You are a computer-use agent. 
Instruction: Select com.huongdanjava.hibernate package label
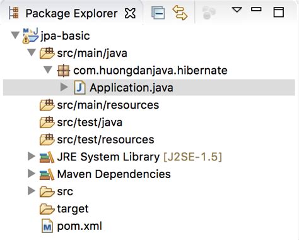coord(150,70)
